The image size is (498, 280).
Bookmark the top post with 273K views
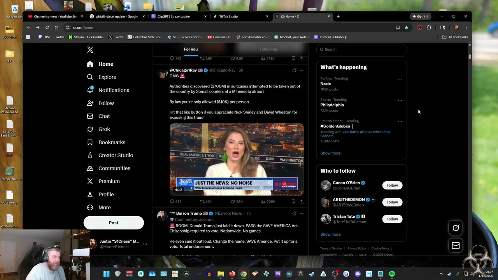[x=293, y=58]
